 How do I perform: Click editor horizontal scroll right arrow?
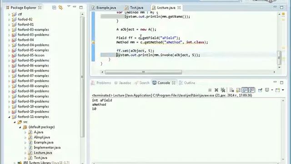(x=274, y=72)
